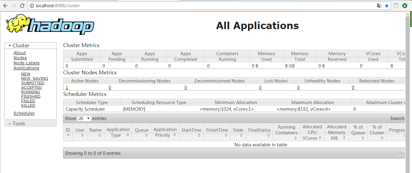The width and height of the screenshot is (412, 173).
Task: Filter applications by SUBMITTED state
Action: (33, 83)
